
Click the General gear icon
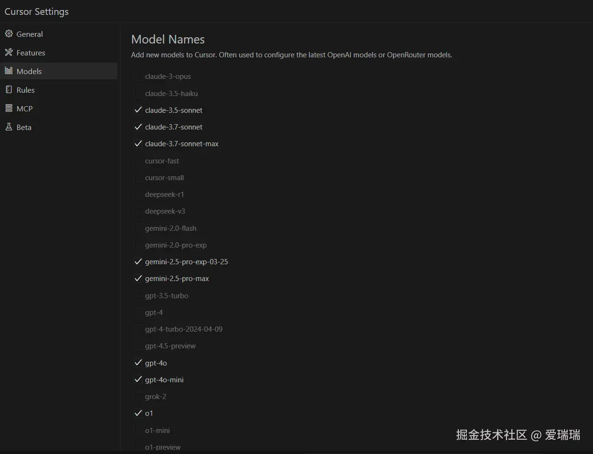click(9, 34)
